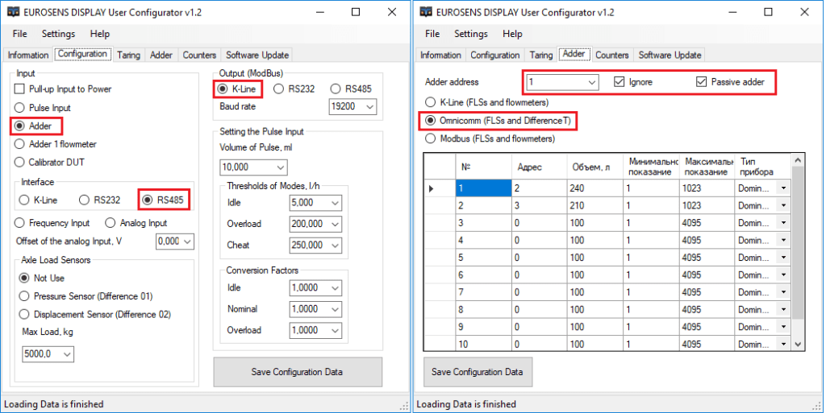Enable the Pull-up Input to Power checkbox

pos(22,89)
